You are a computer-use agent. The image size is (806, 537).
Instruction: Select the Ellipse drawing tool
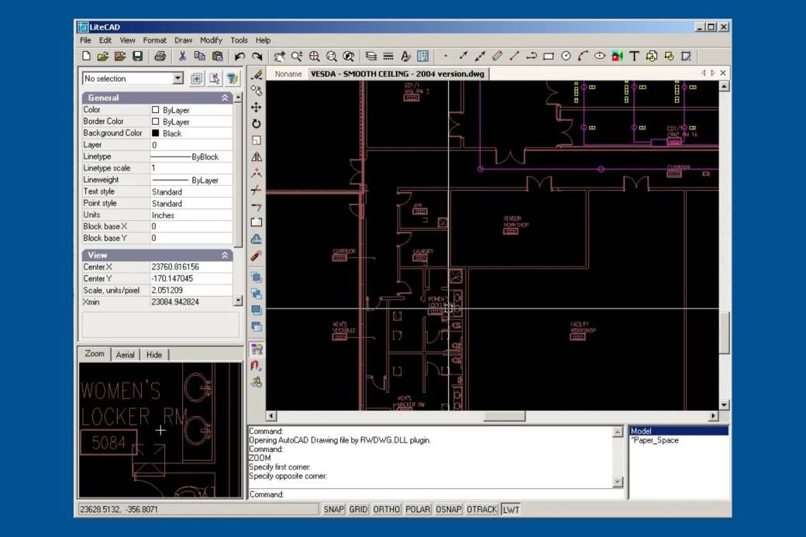(x=600, y=56)
